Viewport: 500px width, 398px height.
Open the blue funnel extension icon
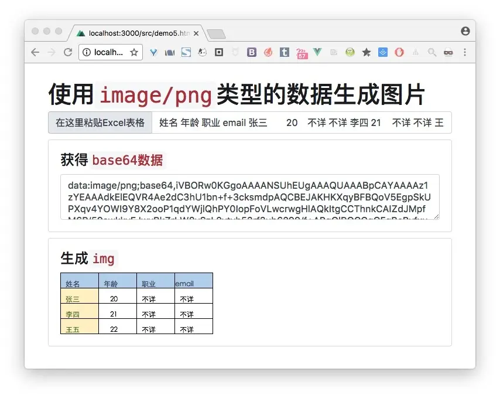click(154, 52)
